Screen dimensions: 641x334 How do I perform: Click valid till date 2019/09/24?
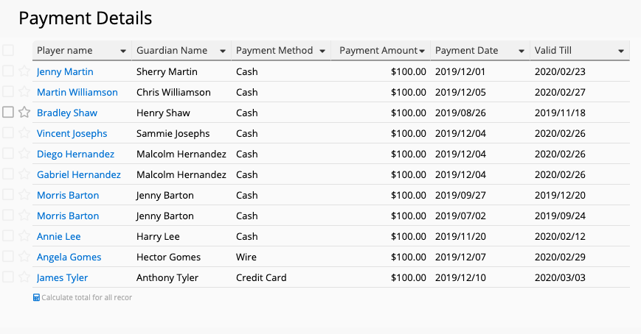pyautogui.click(x=560, y=216)
